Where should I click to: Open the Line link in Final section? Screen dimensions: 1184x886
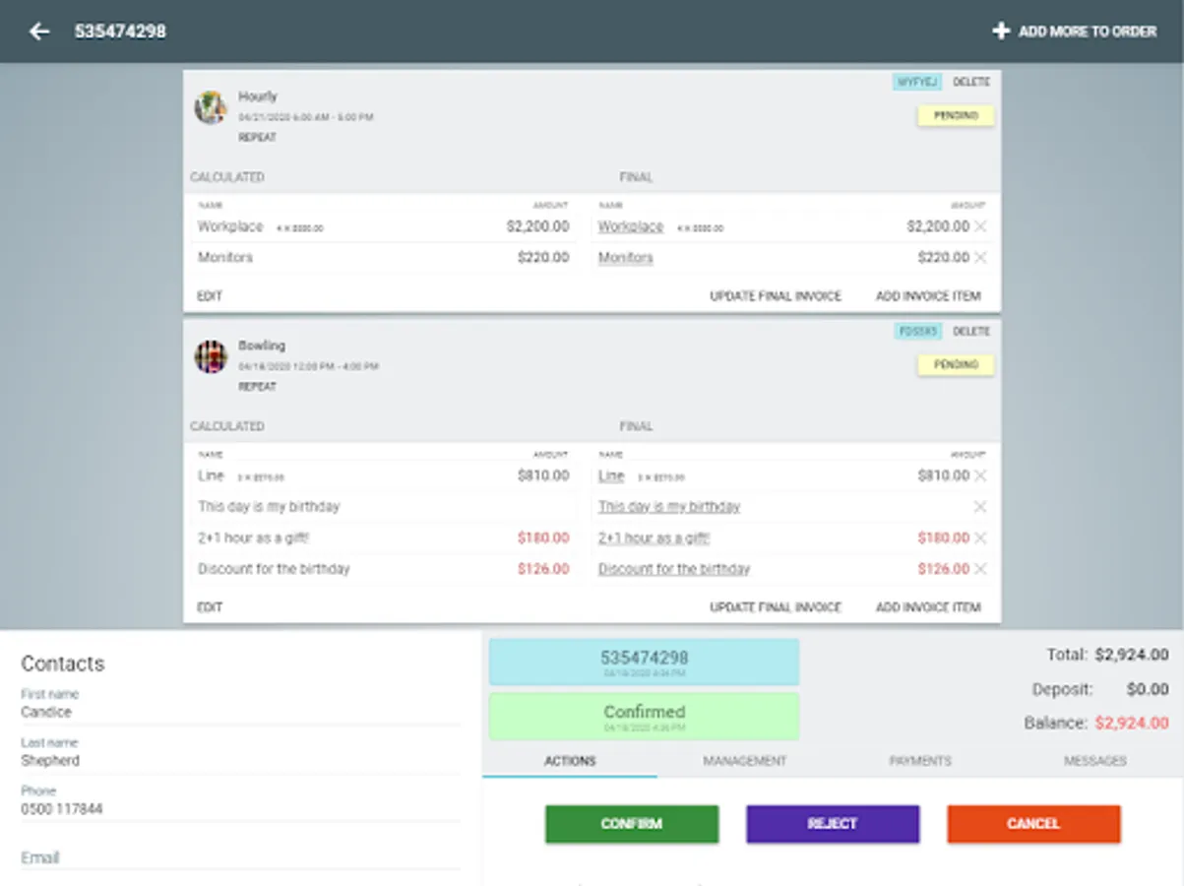click(x=611, y=475)
